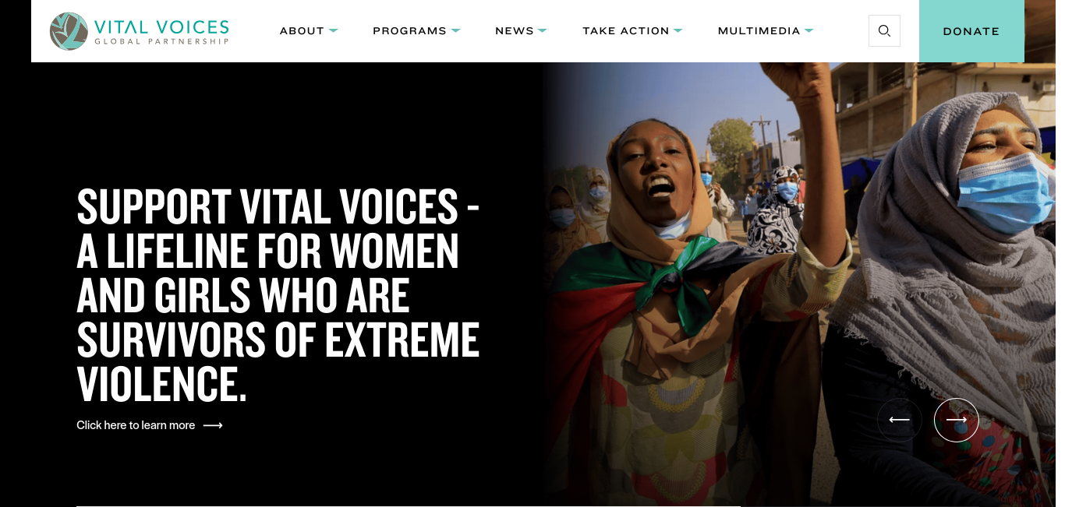
Task: Open the Programs menu item
Action: [409, 31]
